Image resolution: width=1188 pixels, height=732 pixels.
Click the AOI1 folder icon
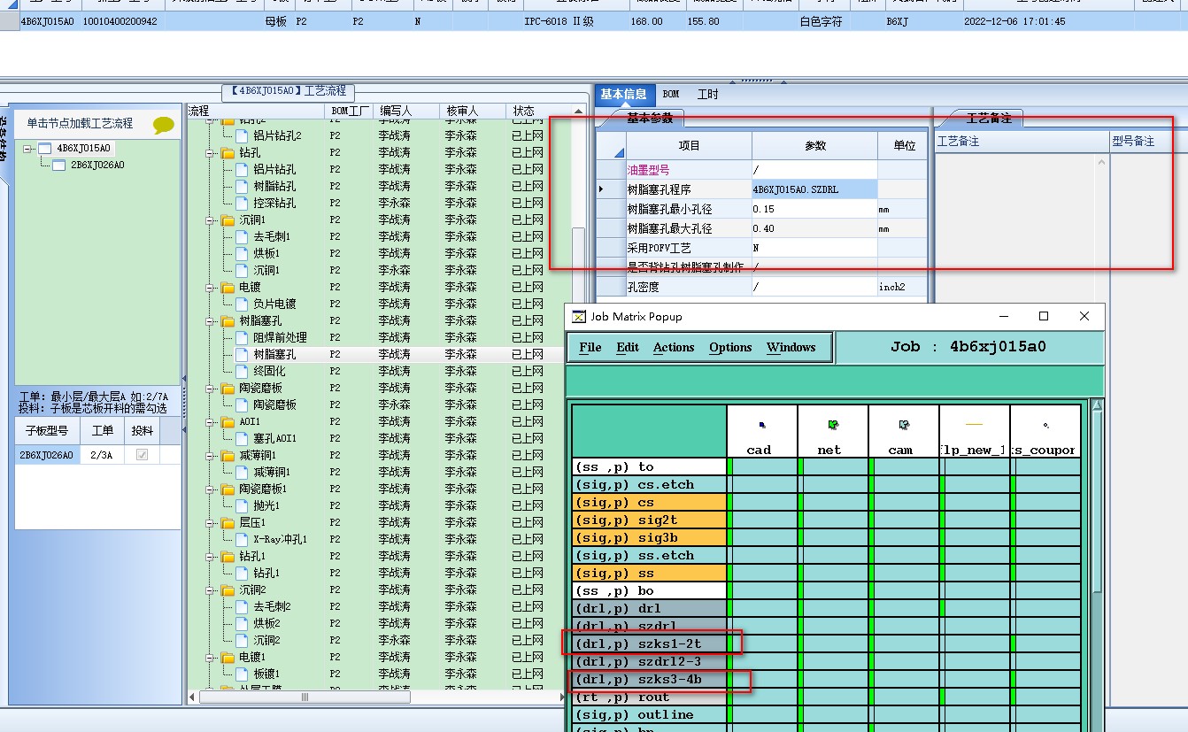(x=228, y=422)
